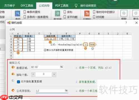Click the 操作说明搜索 search box
This screenshot has height=100, width=139.
pos(88,6)
